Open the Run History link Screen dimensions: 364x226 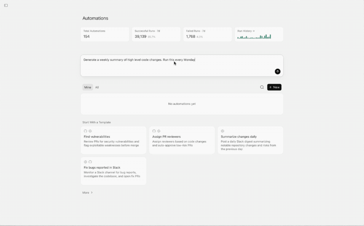[x=246, y=31]
